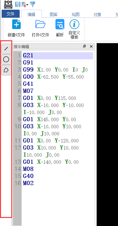
Task: Click 打开G文件 open folder icon
Action: click(x=41, y=24)
